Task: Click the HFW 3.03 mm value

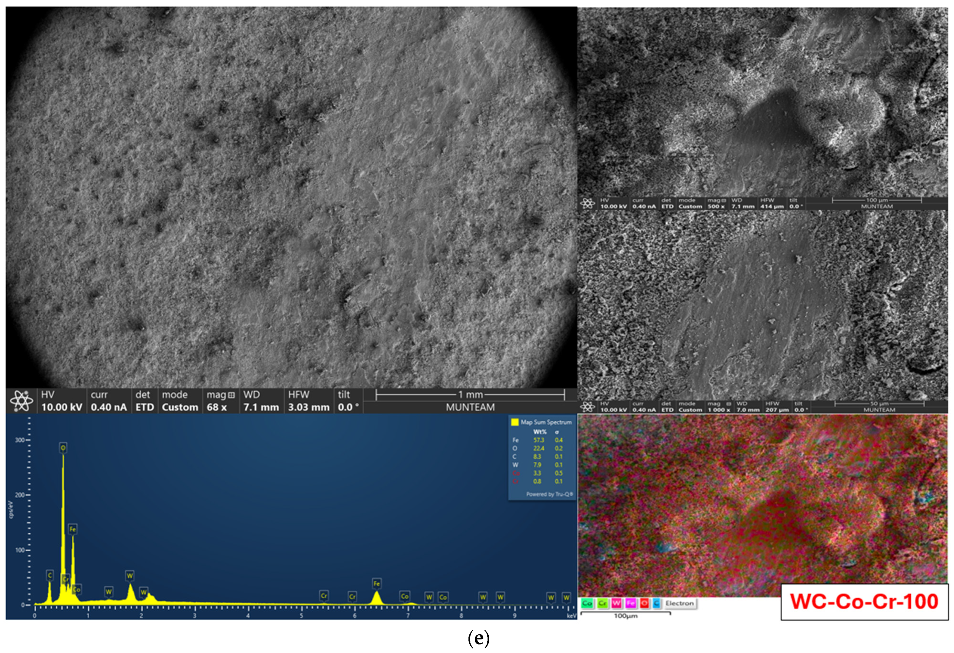Action: point(309,407)
